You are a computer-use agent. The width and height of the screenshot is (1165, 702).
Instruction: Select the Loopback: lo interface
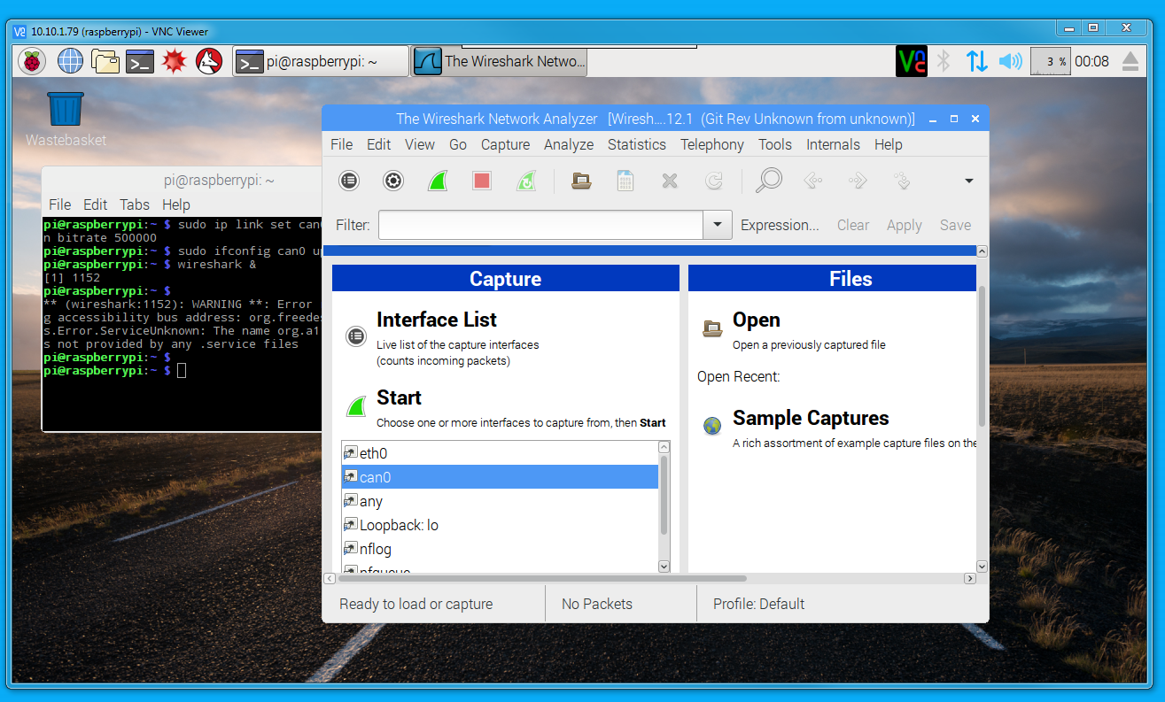(x=500, y=525)
